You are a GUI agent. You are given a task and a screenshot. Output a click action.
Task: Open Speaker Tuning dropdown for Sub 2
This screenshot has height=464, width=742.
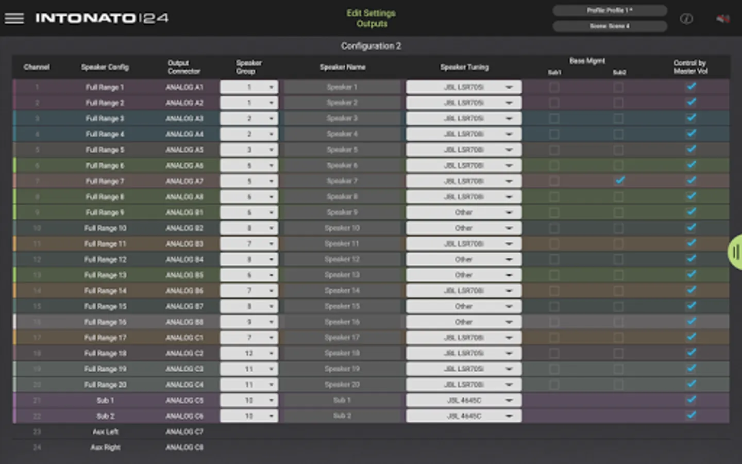[x=464, y=416]
